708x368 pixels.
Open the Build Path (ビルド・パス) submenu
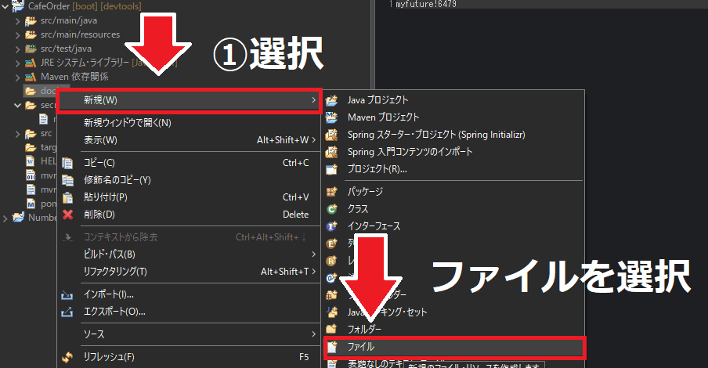click(x=109, y=254)
